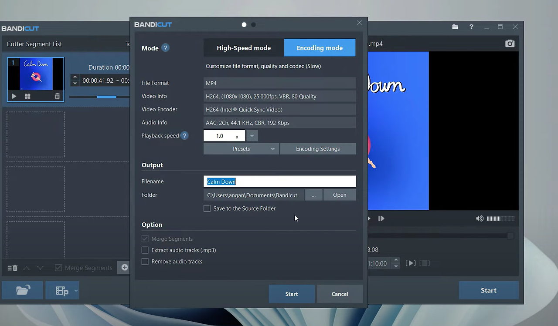Click the first page indicator dot
The width and height of the screenshot is (558, 326).
pos(244,25)
